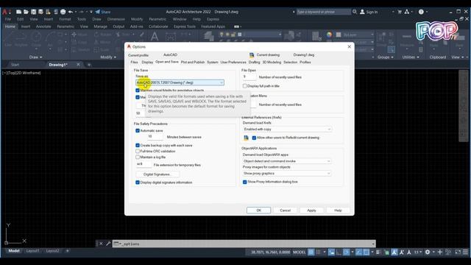
Task: Click the Current drawing icon in Options dialog
Action: click(252, 55)
